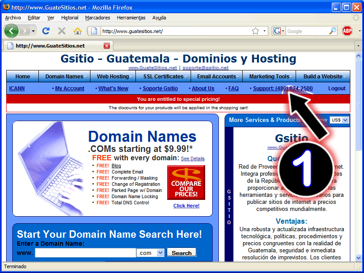364x273 pixels.
Task: Click the See Details link
Action: click(193, 159)
